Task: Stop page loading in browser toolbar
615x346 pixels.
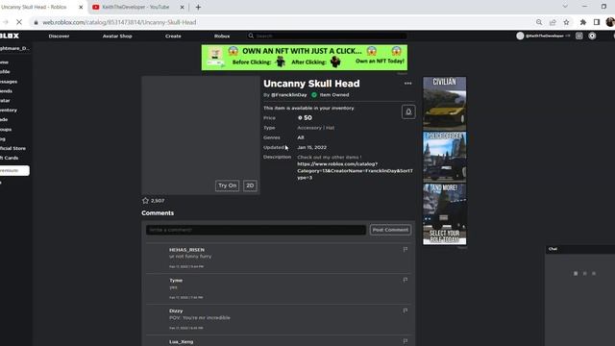Action: pyautogui.click(x=19, y=22)
